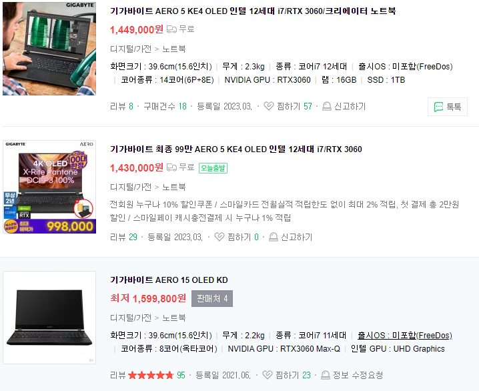Viewport: 479px width, 391px height.
Task: Click the 1,449,000원 price
Action: tap(137, 29)
